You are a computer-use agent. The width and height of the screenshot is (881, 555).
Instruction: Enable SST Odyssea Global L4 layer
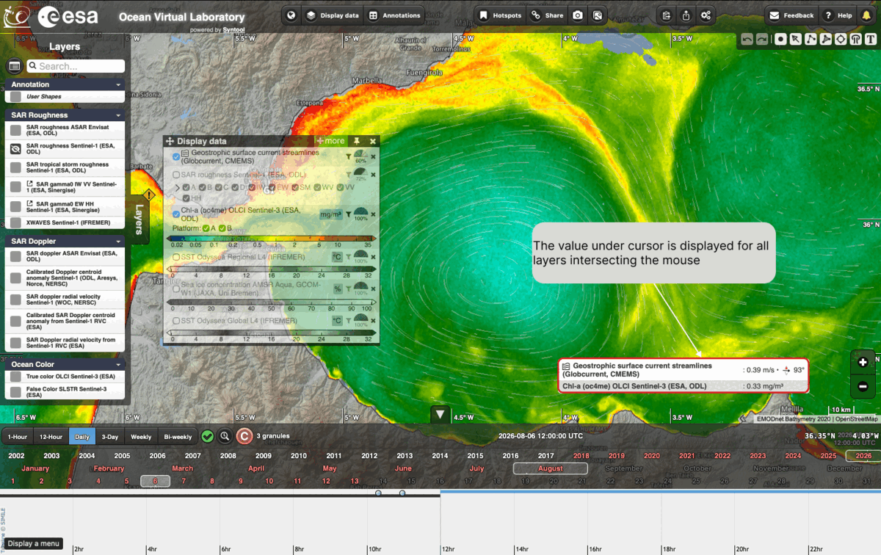coord(176,321)
